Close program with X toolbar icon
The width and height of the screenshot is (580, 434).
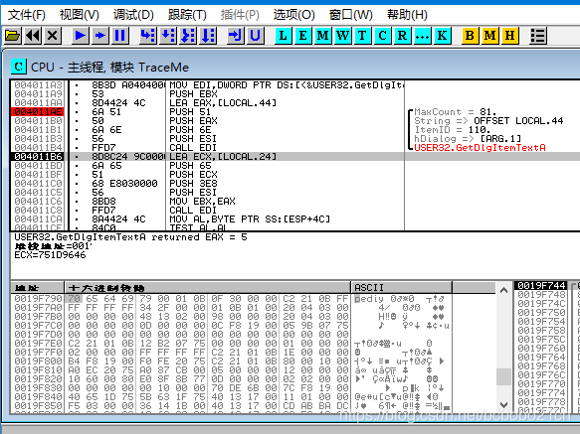click(x=53, y=36)
